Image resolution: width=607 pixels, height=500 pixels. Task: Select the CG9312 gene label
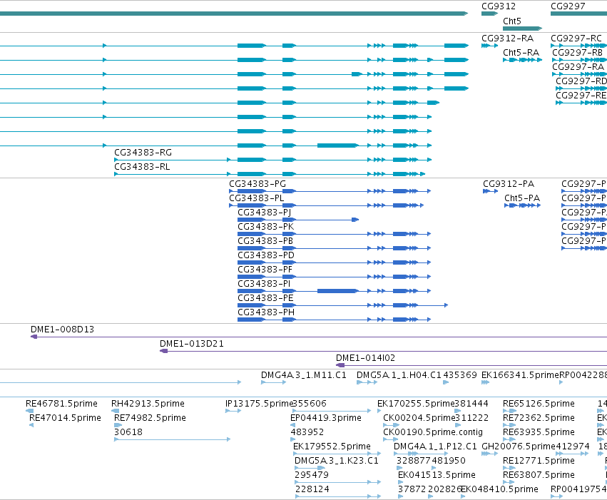pyautogui.click(x=498, y=6)
